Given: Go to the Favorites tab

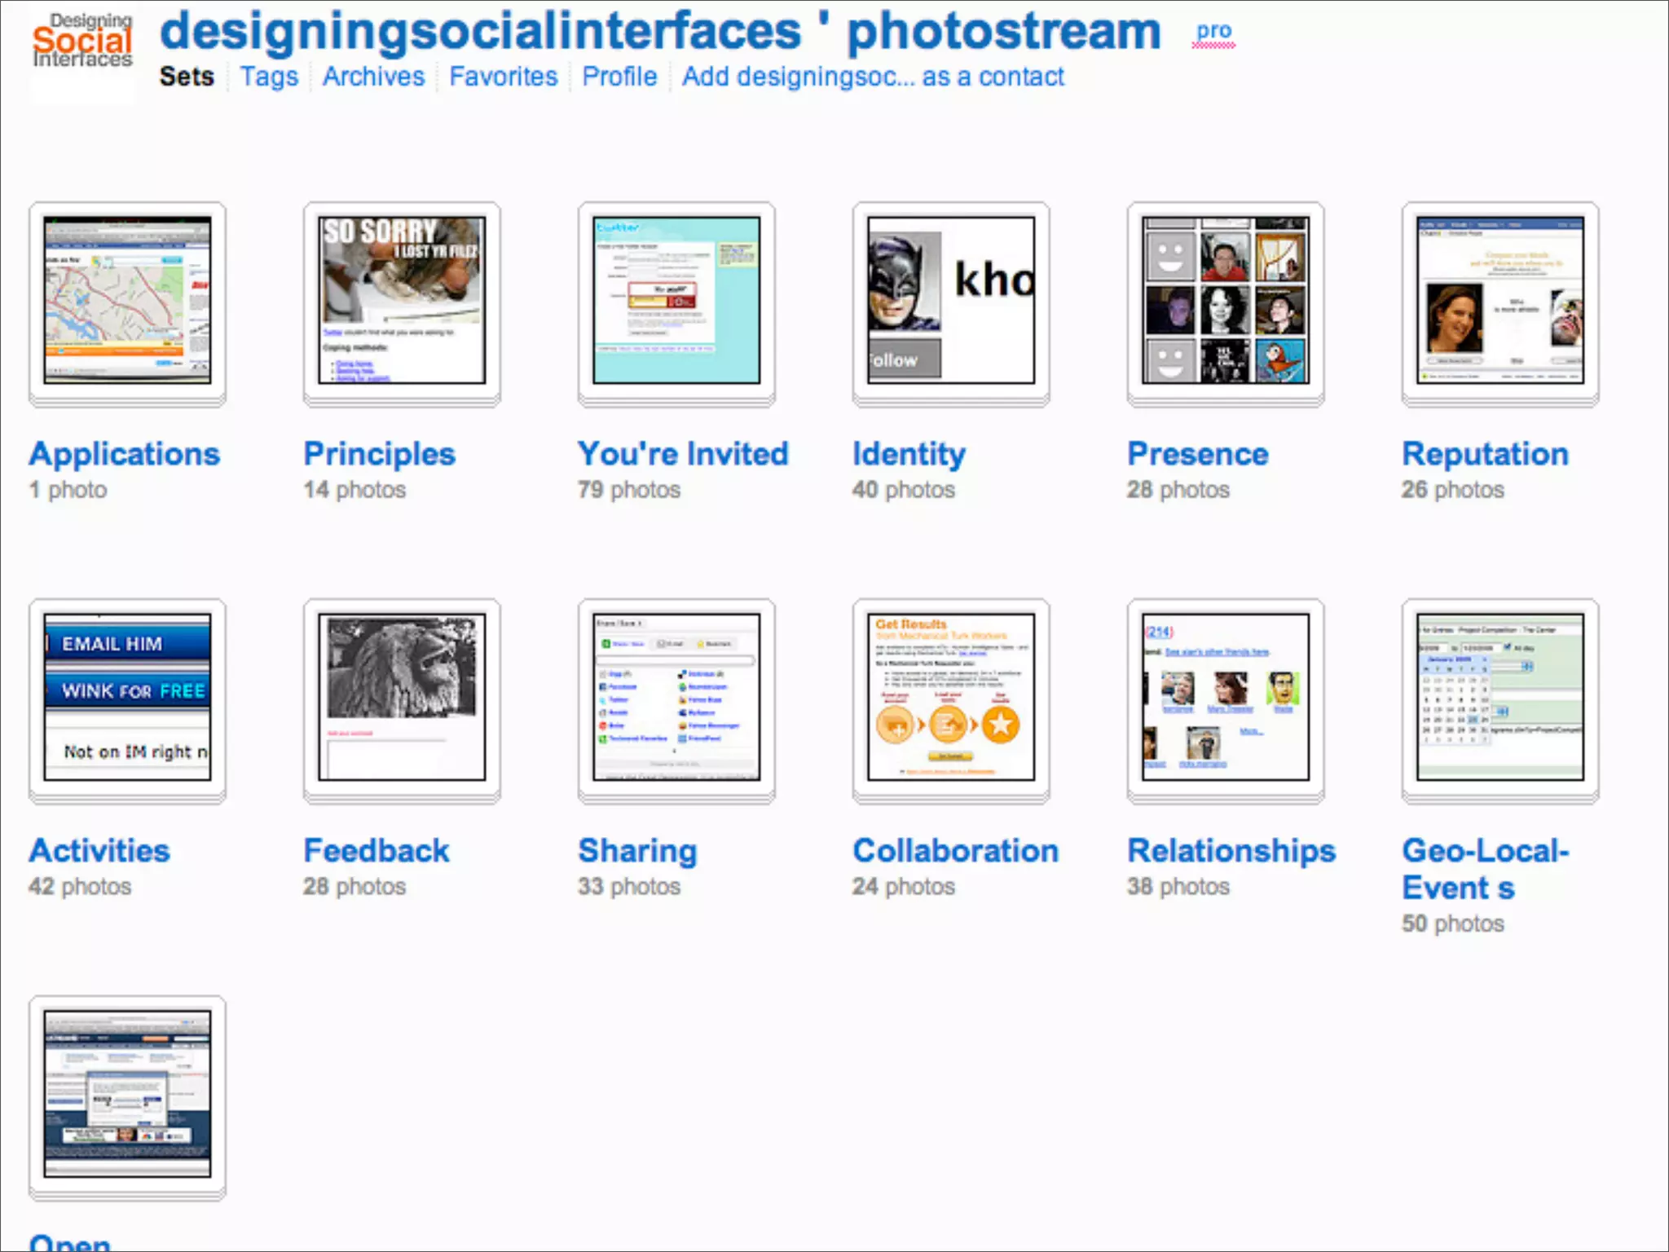Looking at the screenshot, I should point(503,77).
